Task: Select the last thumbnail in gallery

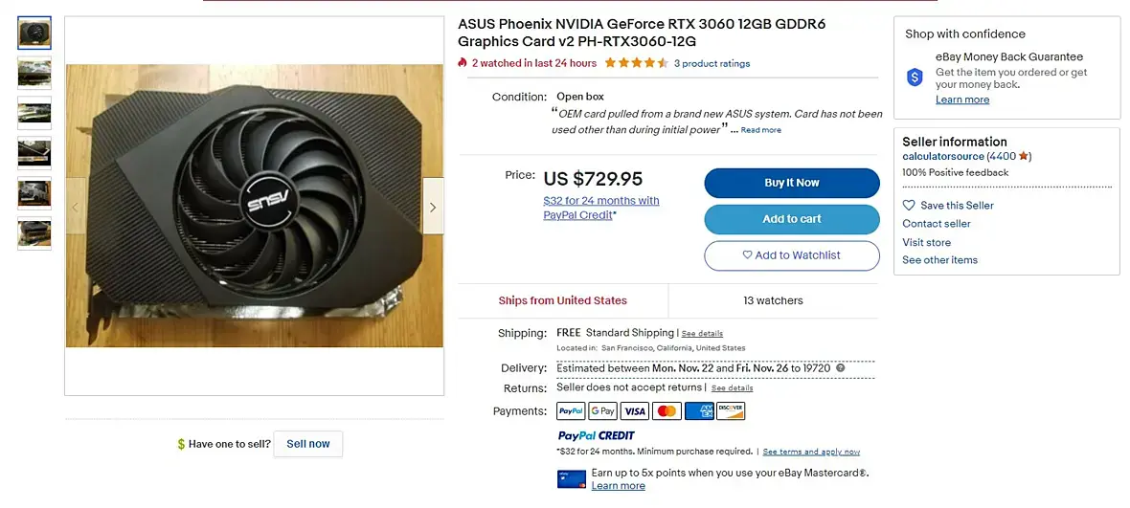Action: pyautogui.click(x=34, y=233)
